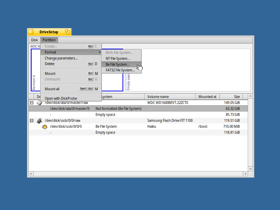Select Mount in the Partition menu
Image resolution: width=280 pixels, height=210 pixels.
coord(71,73)
